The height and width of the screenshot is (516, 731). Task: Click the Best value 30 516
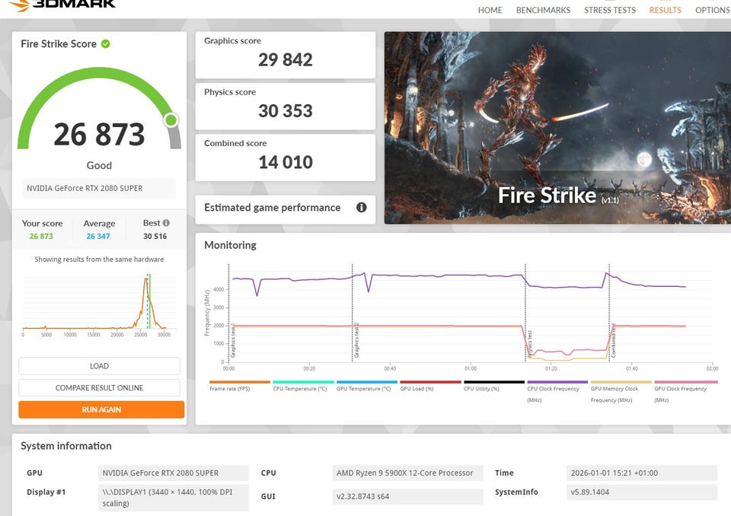click(x=155, y=237)
